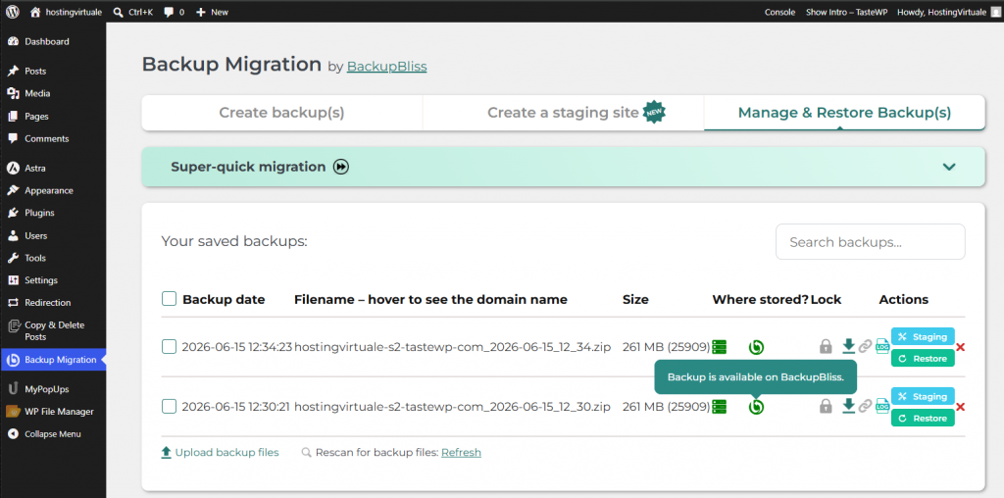Click local server storage icon for 12_34 backup
The height and width of the screenshot is (498, 1004).
pyautogui.click(x=719, y=347)
